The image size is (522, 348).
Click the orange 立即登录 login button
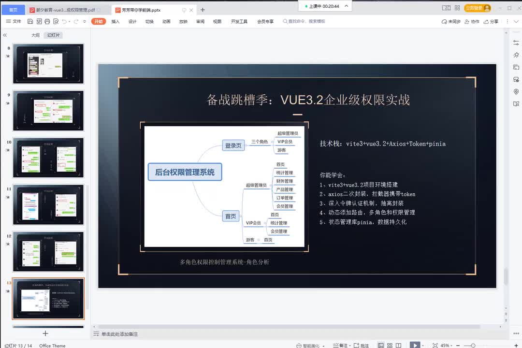click(478, 8)
